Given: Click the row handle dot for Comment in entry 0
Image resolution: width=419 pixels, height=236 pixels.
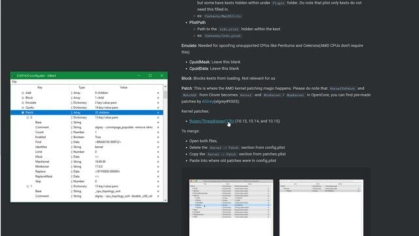Looking at the screenshot, I should [158, 127].
